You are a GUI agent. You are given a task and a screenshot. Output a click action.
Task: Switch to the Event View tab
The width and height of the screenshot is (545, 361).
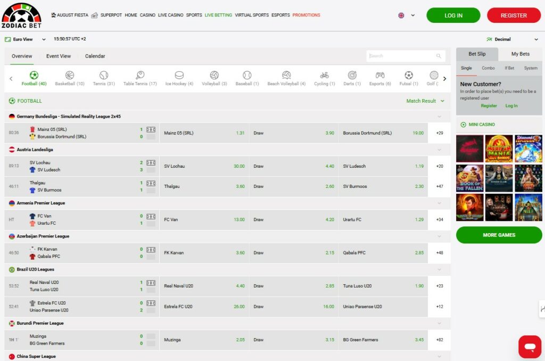click(x=59, y=56)
